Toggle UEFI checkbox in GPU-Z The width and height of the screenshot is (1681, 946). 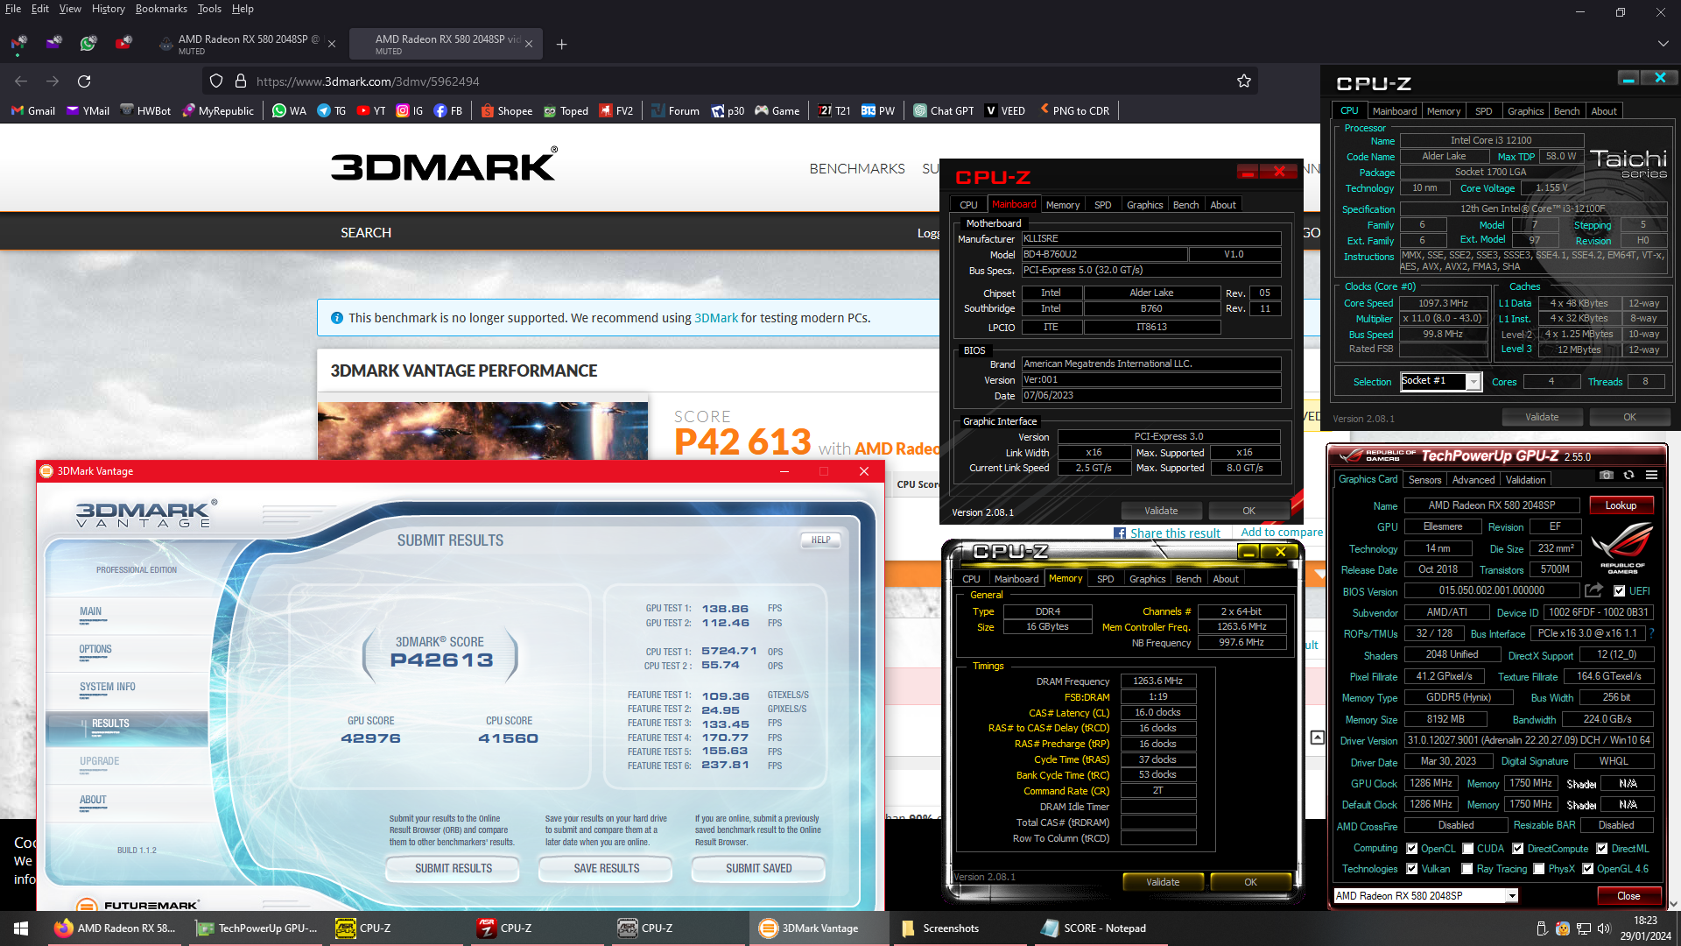[1619, 591]
